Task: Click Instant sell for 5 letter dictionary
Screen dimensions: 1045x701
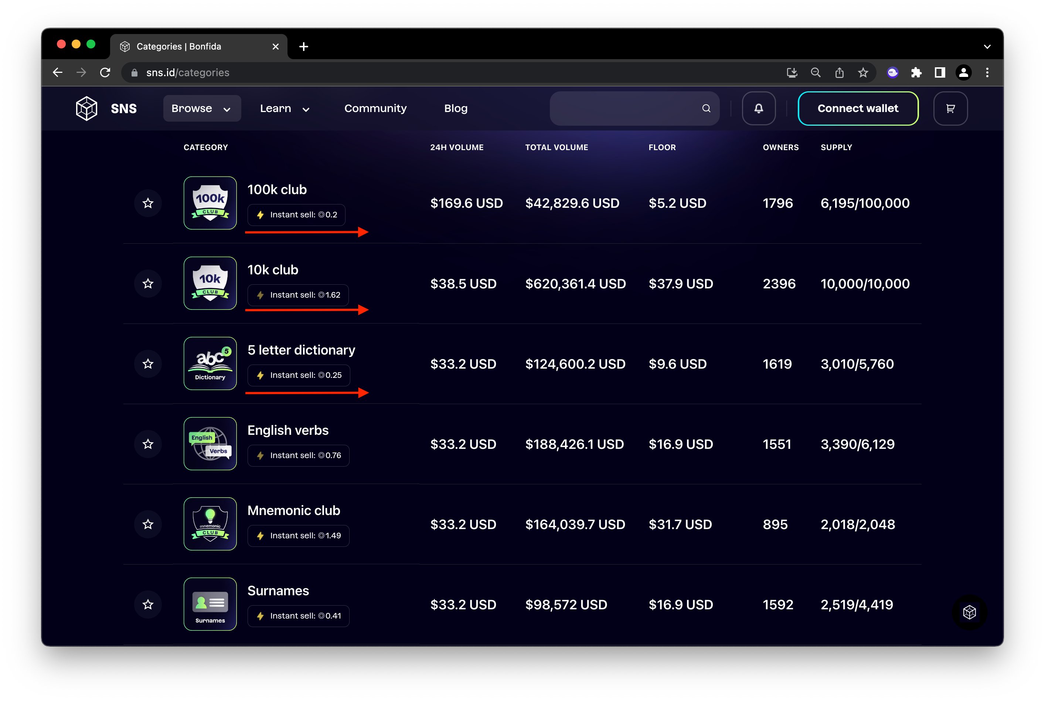Action: [299, 375]
